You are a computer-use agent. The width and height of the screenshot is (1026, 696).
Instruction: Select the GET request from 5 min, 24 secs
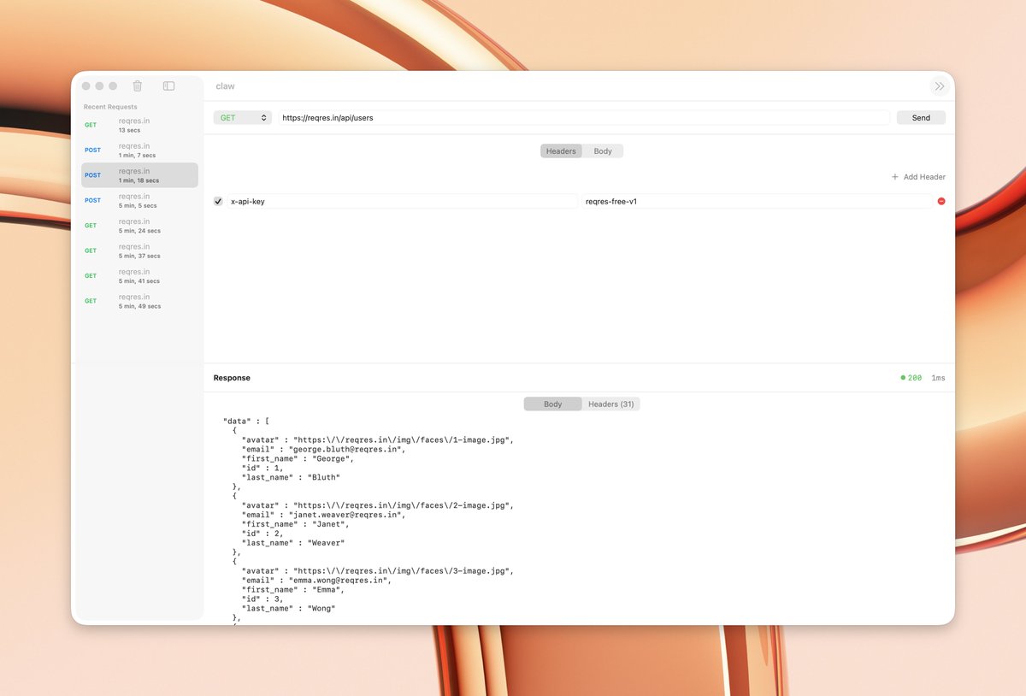click(x=139, y=226)
